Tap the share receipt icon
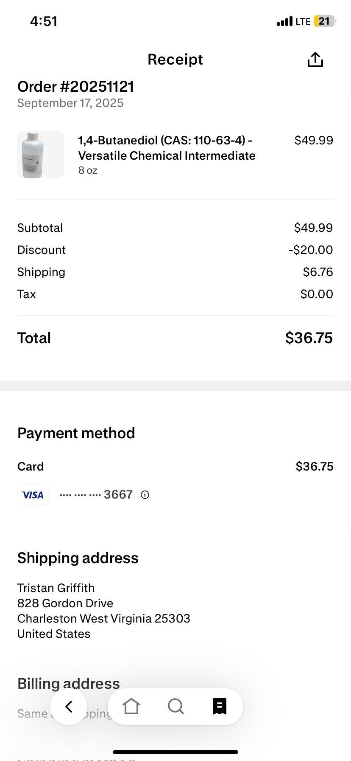This screenshot has width=351, height=761. coord(315,60)
